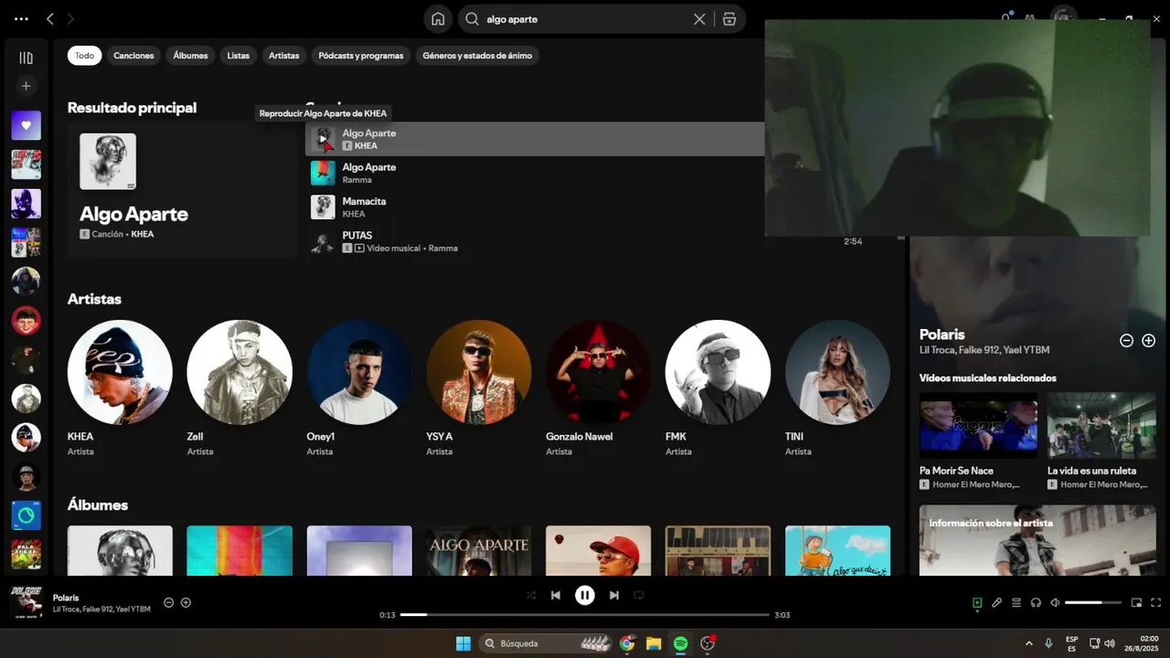This screenshot has width=1170, height=658.
Task: Adjust the volume slider
Action: tap(1093, 602)
